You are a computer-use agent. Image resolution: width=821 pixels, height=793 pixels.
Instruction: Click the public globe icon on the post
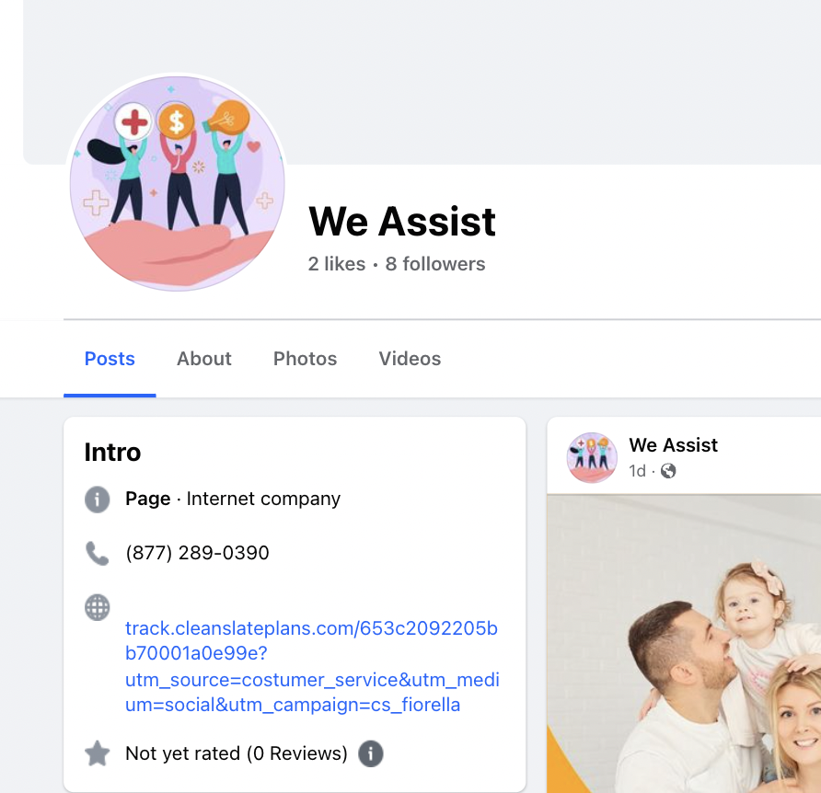[x=668, y=471]
